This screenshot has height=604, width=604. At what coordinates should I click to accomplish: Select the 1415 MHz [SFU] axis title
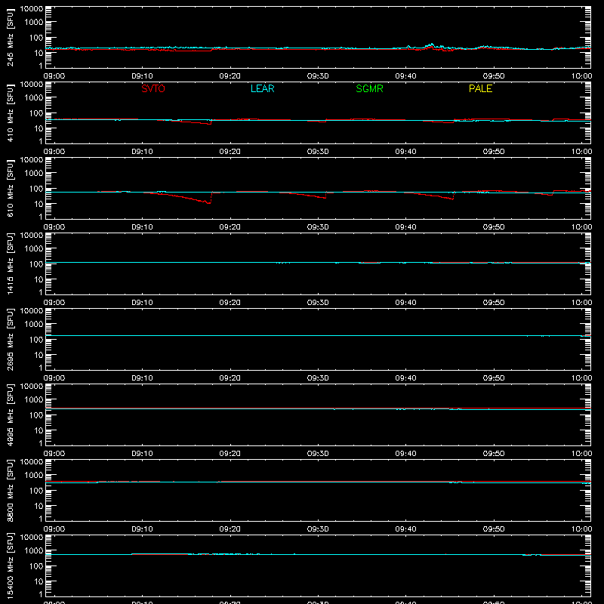point(10,263)
